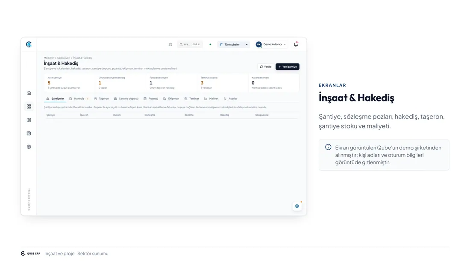Click the Qube ERP logo in the slide footer
Viewport: 470px width, 264px height.
[30, 253]
